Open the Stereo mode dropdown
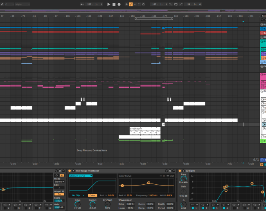The height and width of the screenshot is (211, 266). [59, 181]
